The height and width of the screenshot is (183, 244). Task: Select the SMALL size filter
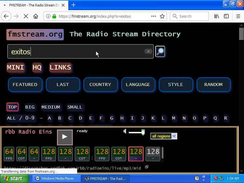point(75,107)
